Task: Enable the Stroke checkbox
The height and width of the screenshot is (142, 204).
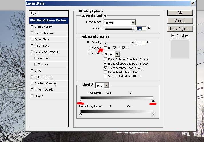Action: point(32,96)
